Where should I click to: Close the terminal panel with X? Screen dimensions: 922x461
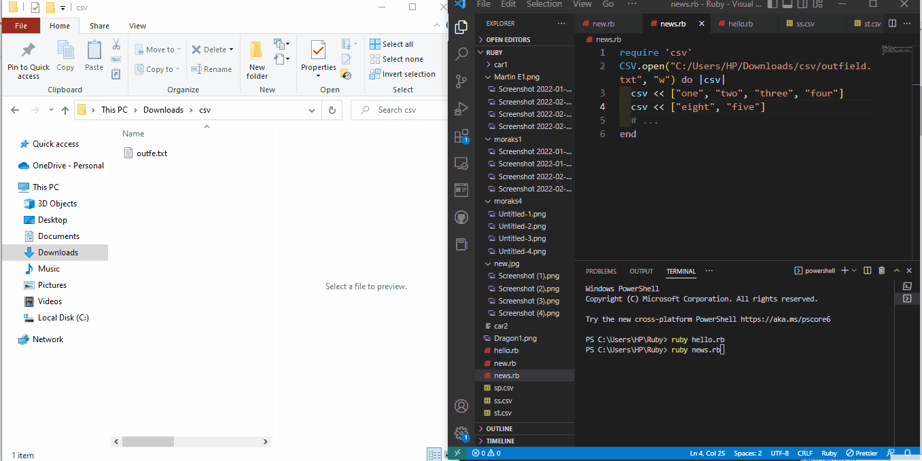pos(910,270)
